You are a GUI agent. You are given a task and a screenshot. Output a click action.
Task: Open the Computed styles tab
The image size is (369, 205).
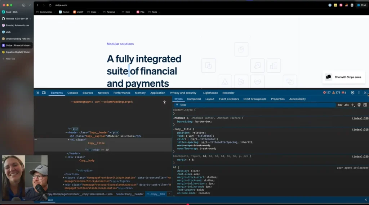pos(194,99)
